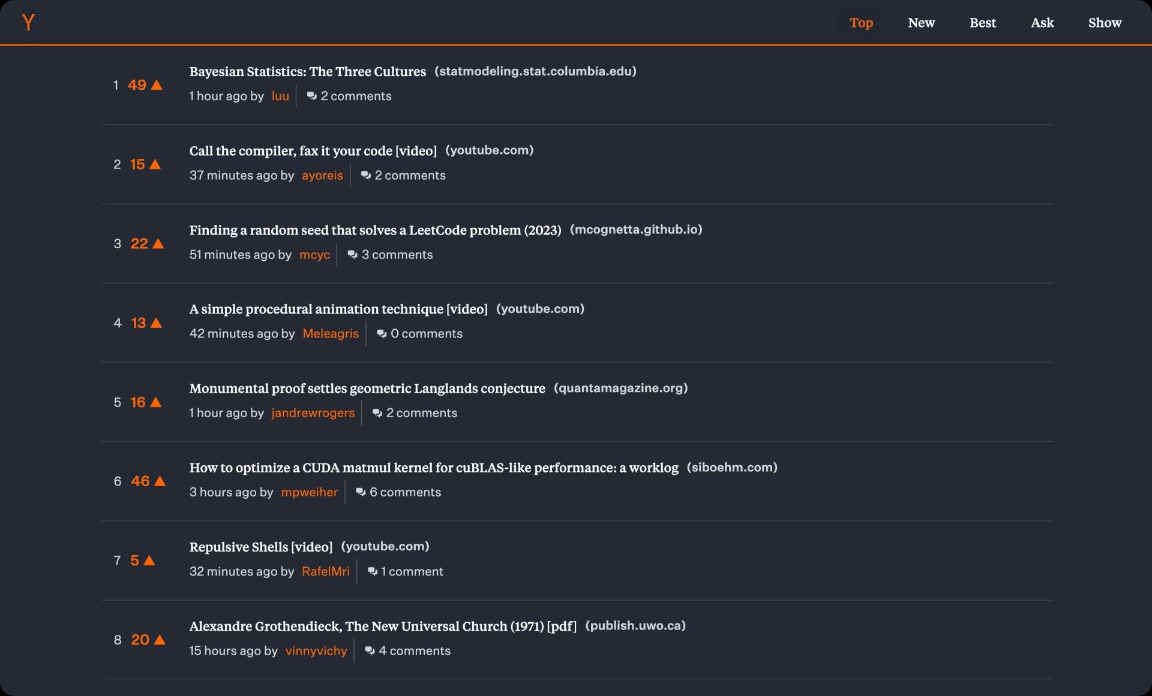1152x696 pixels.
Task: Open Bayesian Statistics article link
Action: click(308, 70)
